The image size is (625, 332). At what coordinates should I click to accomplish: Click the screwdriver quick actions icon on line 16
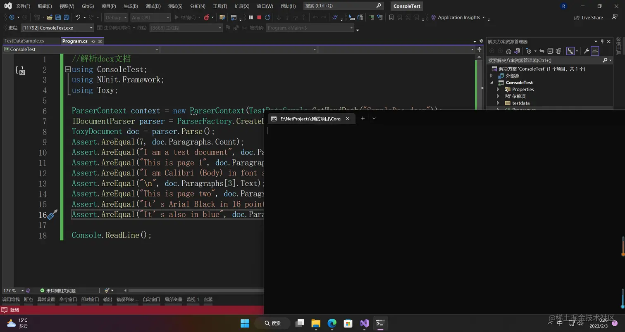pos(52,214)
